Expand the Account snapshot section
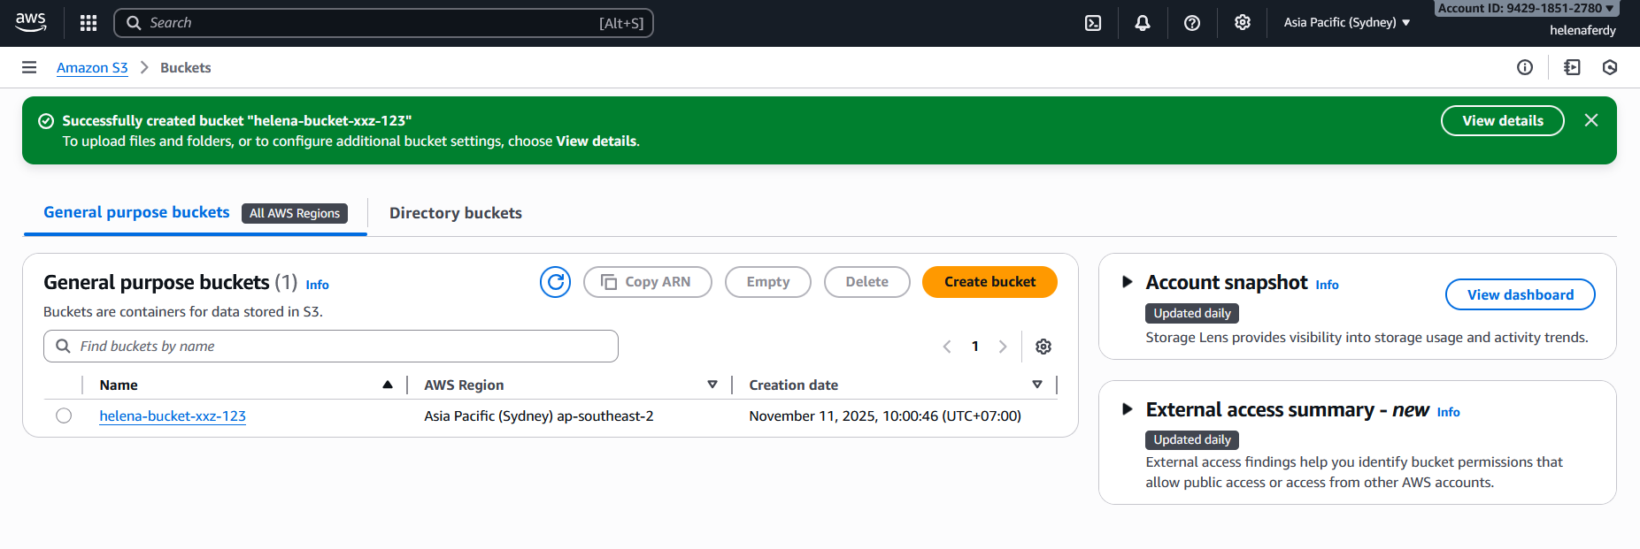This screenshot has height=549, width=1640. [1127, 282]
